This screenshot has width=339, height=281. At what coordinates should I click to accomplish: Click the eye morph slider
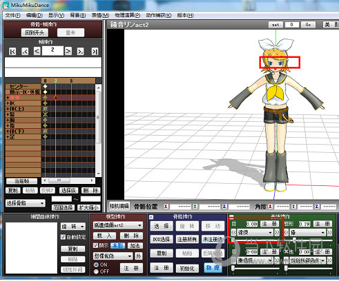click(256, 240)
